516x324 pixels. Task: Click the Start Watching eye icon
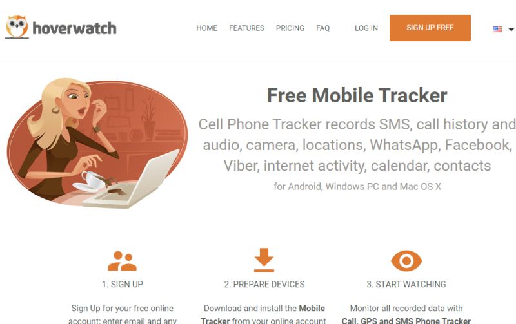[x=406, y=261]
